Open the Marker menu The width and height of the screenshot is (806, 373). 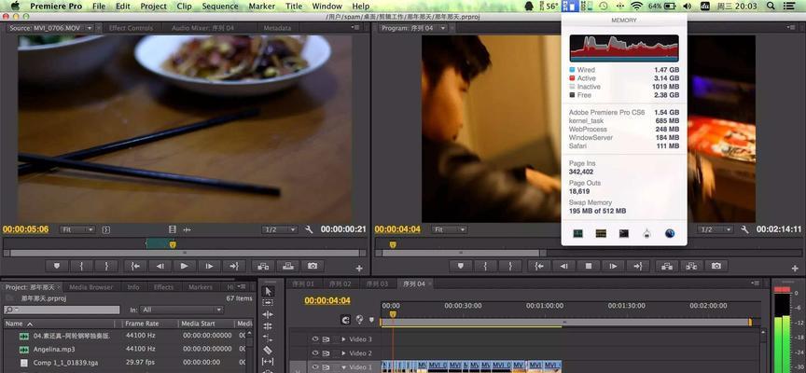[x=261, y=7]
